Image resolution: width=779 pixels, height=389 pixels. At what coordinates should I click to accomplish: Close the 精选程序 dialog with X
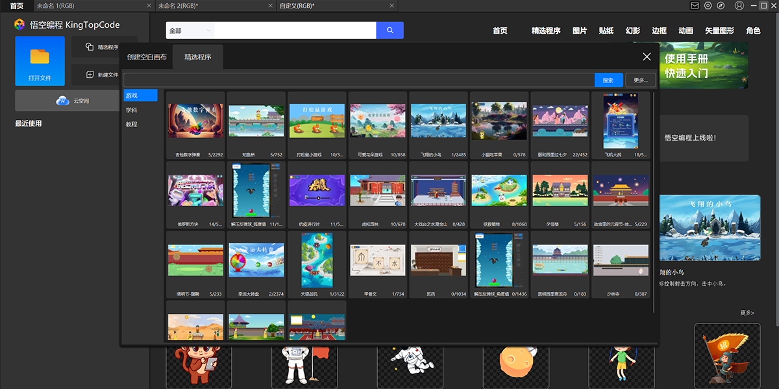647,56
